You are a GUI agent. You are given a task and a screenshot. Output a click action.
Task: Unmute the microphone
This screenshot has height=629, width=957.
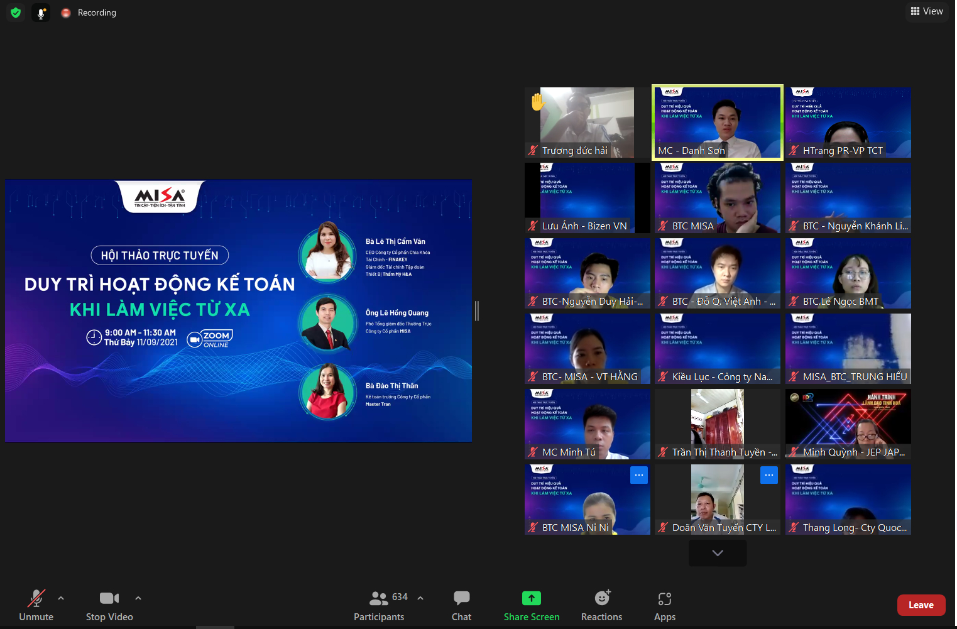36,606
